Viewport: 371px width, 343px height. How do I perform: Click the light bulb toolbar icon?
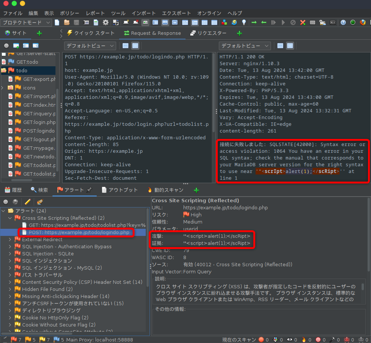tap(244, 22)
